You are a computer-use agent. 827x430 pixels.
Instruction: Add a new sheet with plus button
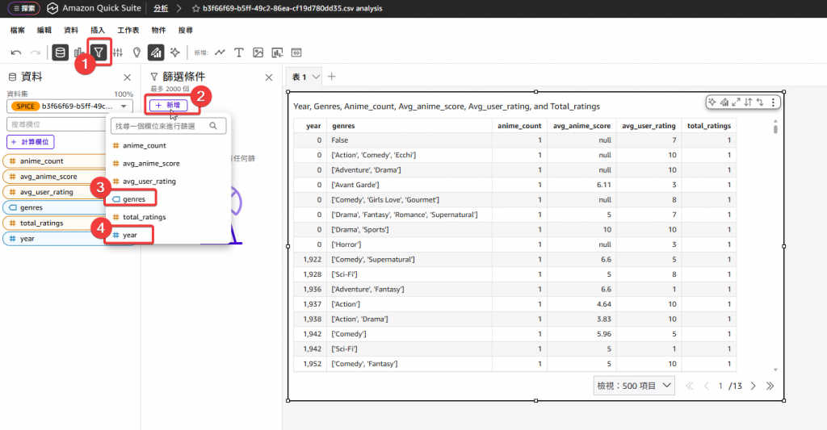pos(331,77)
